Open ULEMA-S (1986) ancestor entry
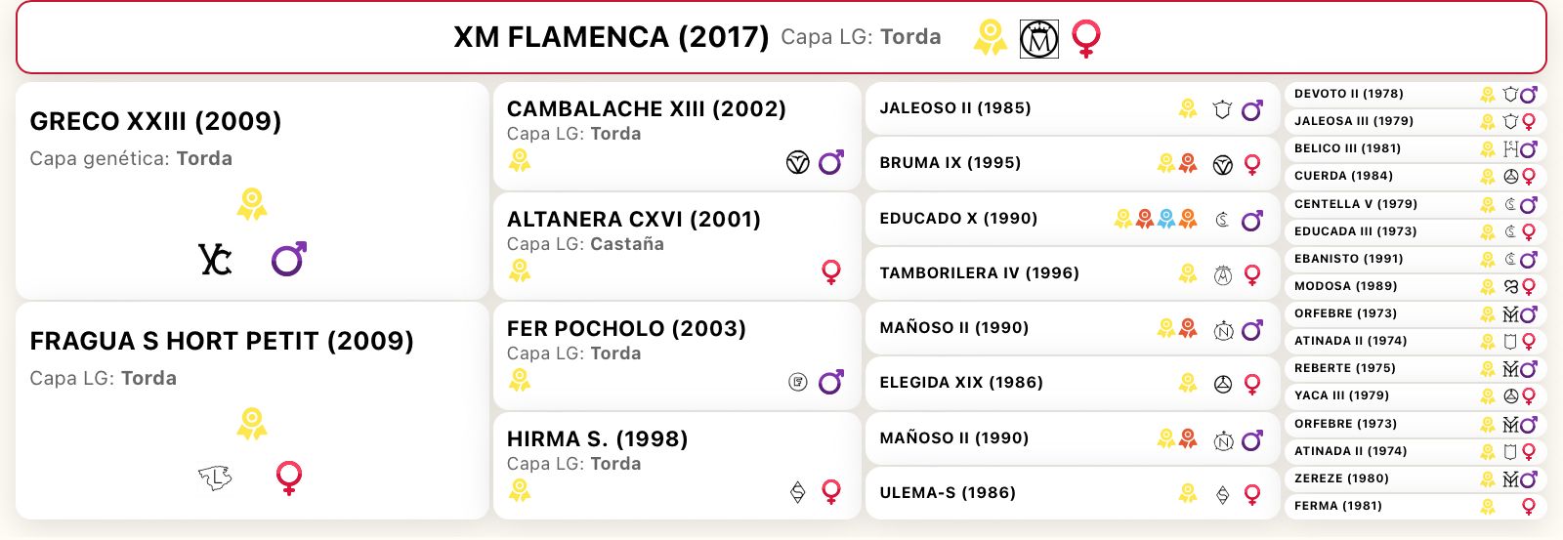This screenshot has width=1563, height=540. (1072, 493)
